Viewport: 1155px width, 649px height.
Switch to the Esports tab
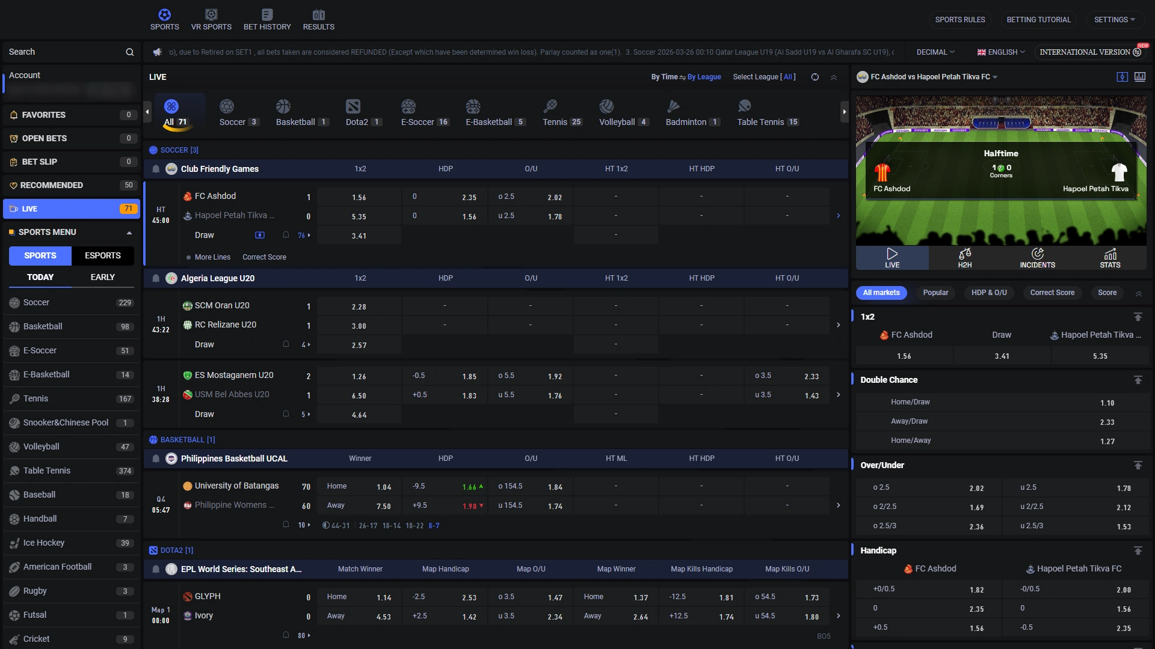tap(103, 255)
